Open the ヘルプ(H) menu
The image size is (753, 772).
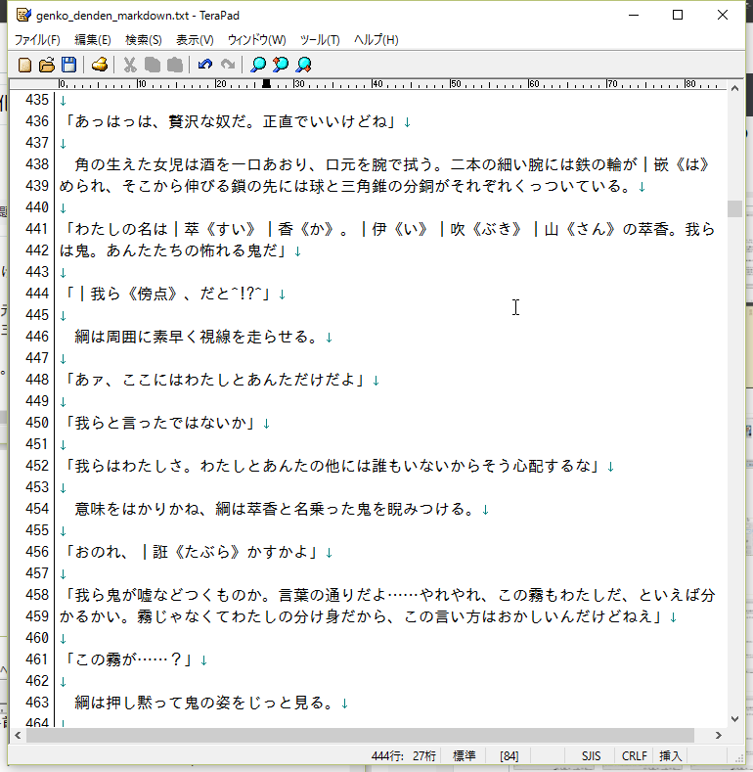pos(376,40)
